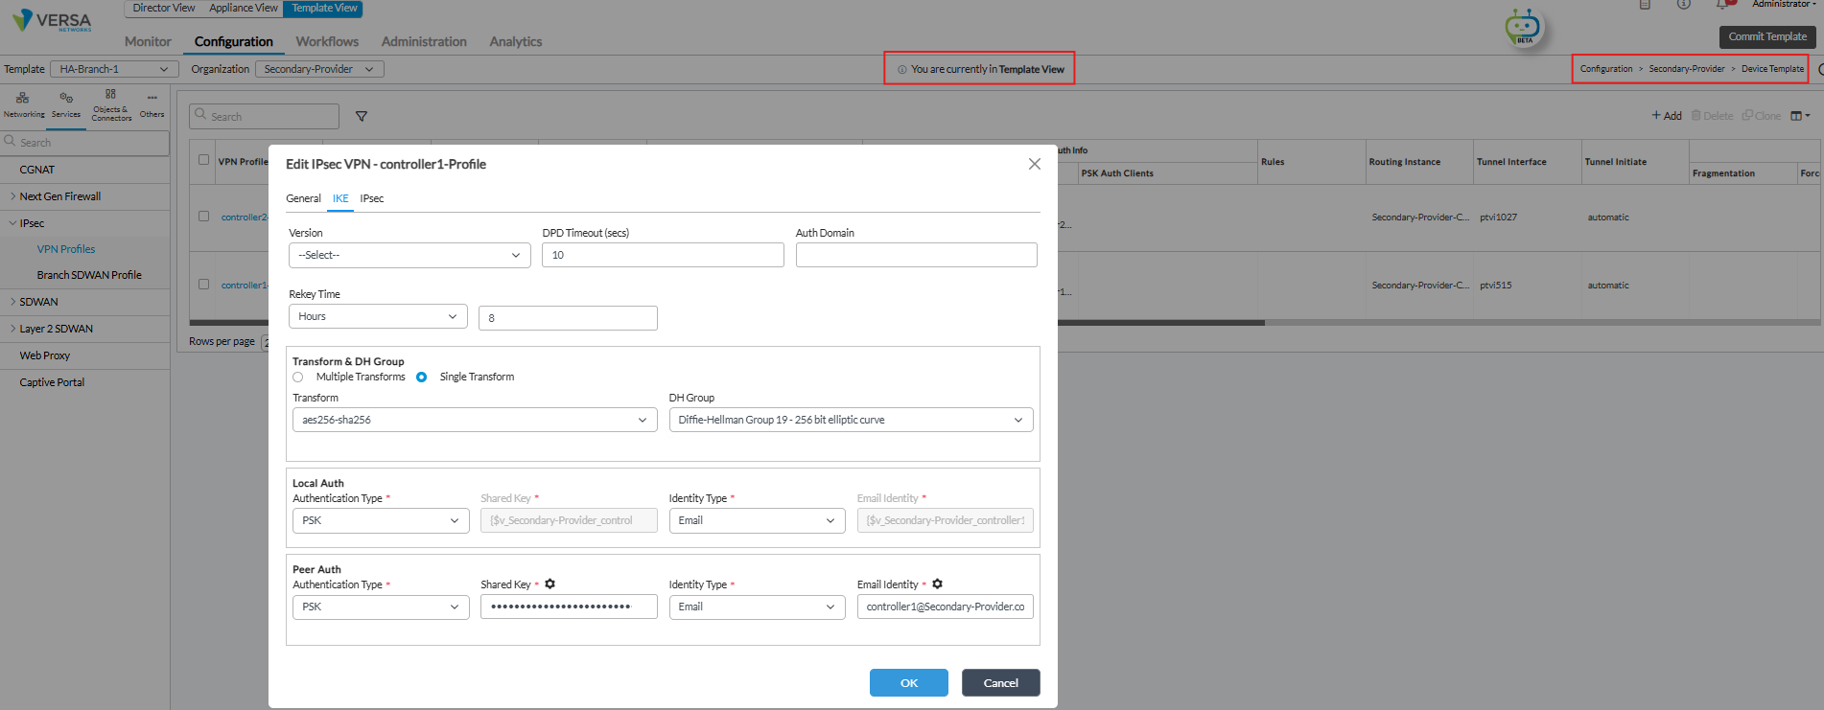Click the DPD Timeout field

pyautogui.click(x=663, y=255)
